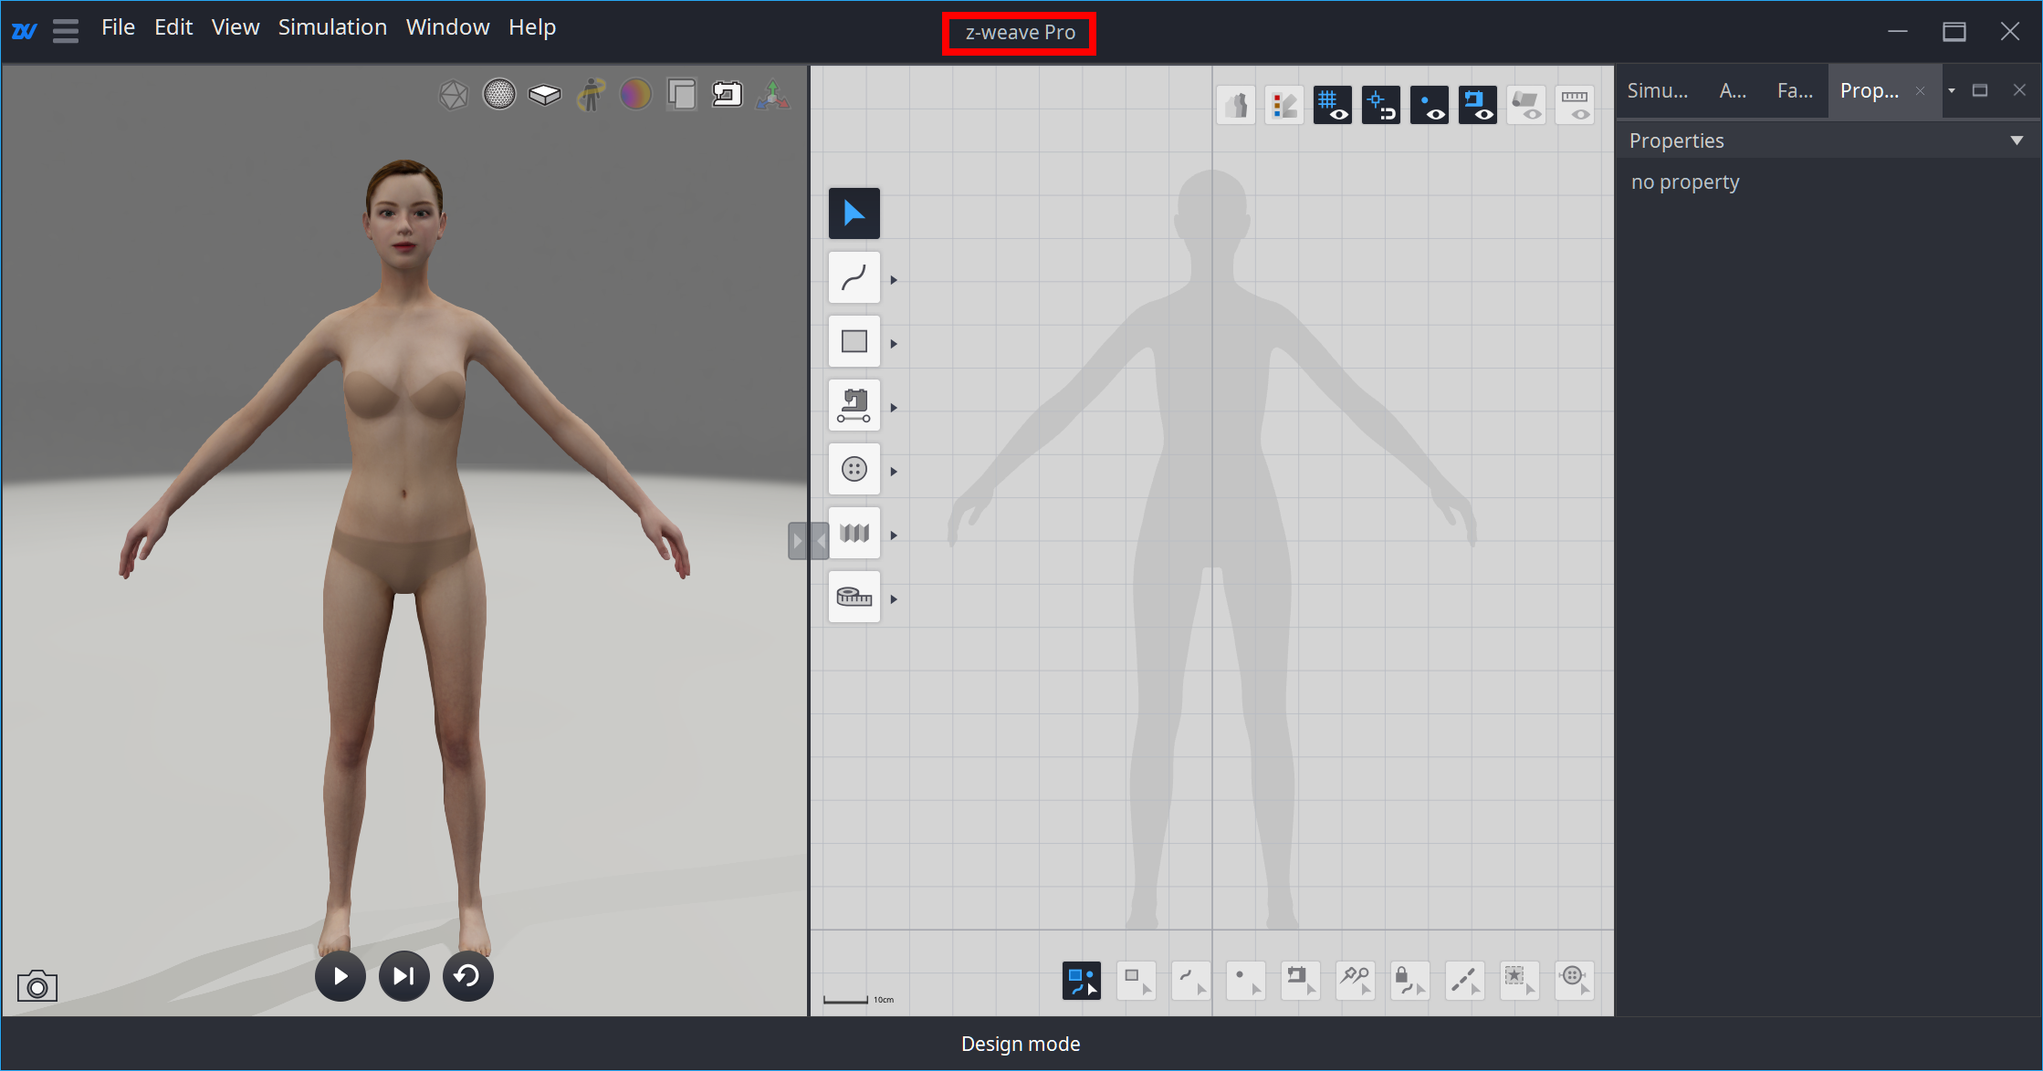The image size is (2043, 1071).
Task: Expand the curve tool options arrow
Action: click(x=894, y=280)
